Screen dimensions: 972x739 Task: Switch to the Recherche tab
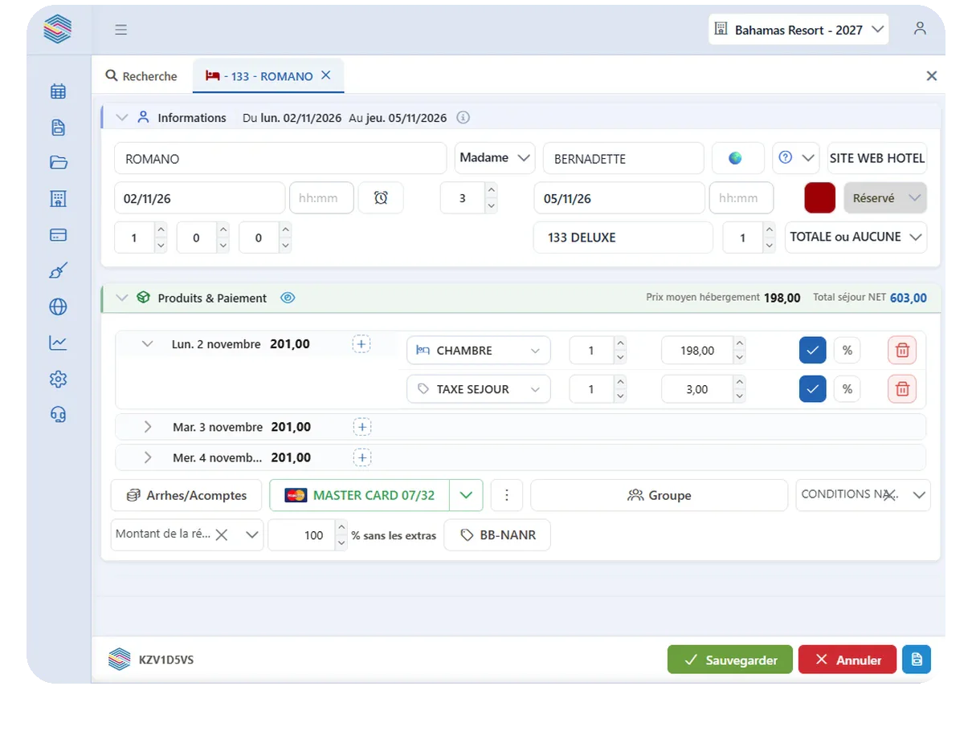click(x=141, y=76)
